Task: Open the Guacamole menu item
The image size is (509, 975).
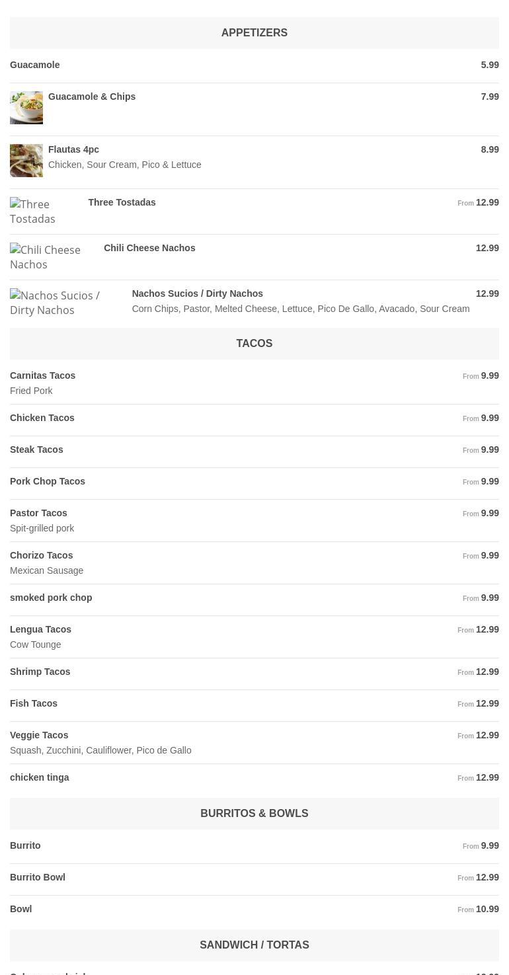Action: point(35,65)
